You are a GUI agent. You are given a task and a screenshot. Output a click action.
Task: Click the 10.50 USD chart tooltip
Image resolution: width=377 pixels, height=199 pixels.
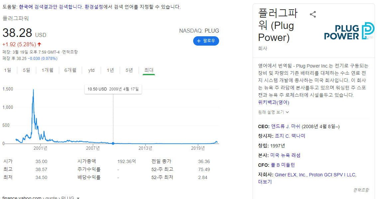click(113, 89)
